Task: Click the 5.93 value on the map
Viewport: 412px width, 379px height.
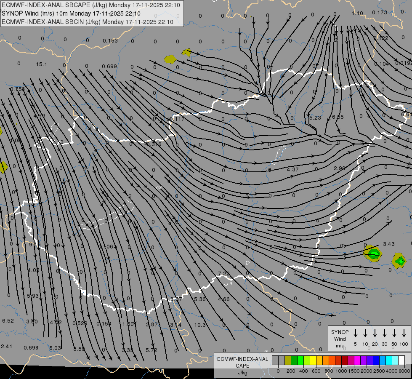Action: [33, 296]
